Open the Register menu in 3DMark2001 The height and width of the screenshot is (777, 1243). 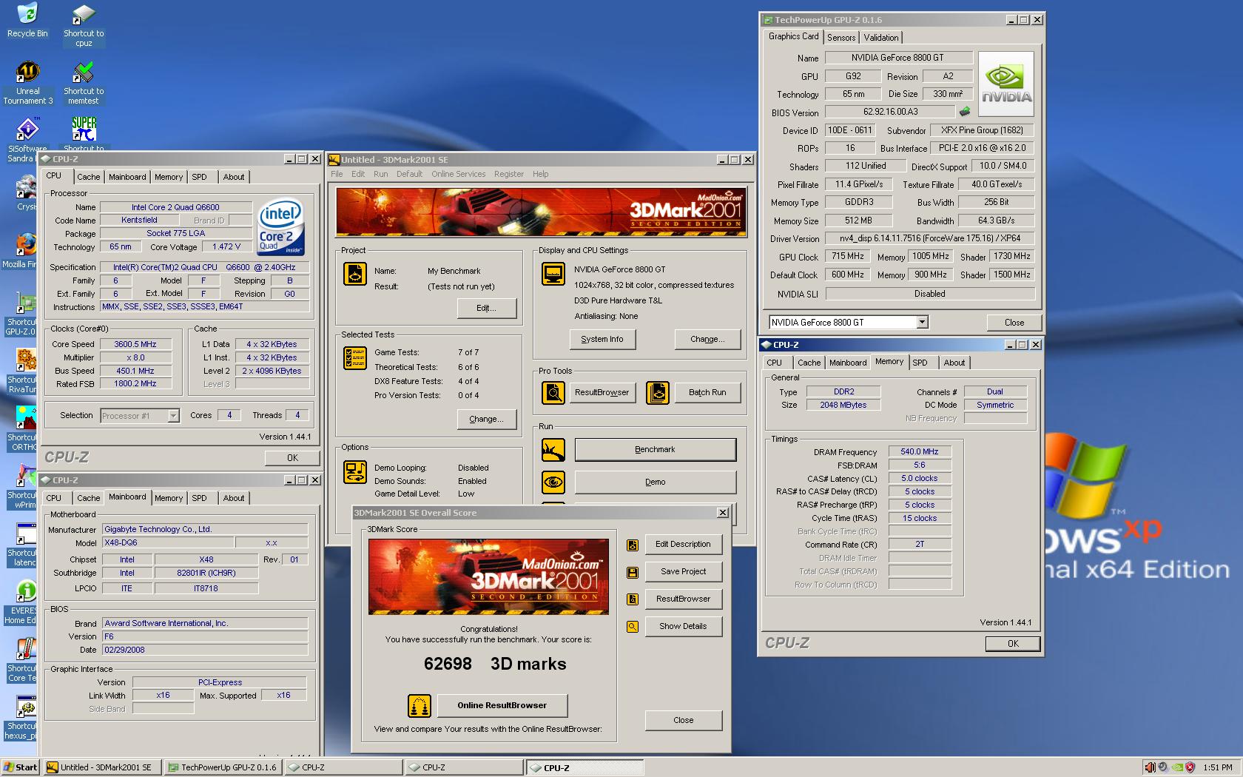(509, 174)
